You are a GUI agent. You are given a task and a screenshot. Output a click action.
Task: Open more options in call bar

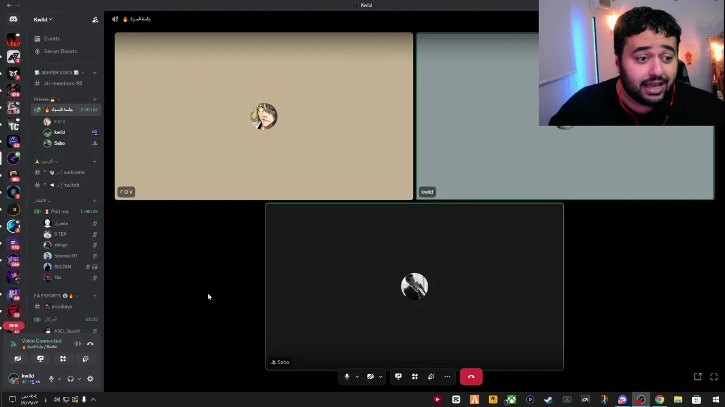pos(447,376)
